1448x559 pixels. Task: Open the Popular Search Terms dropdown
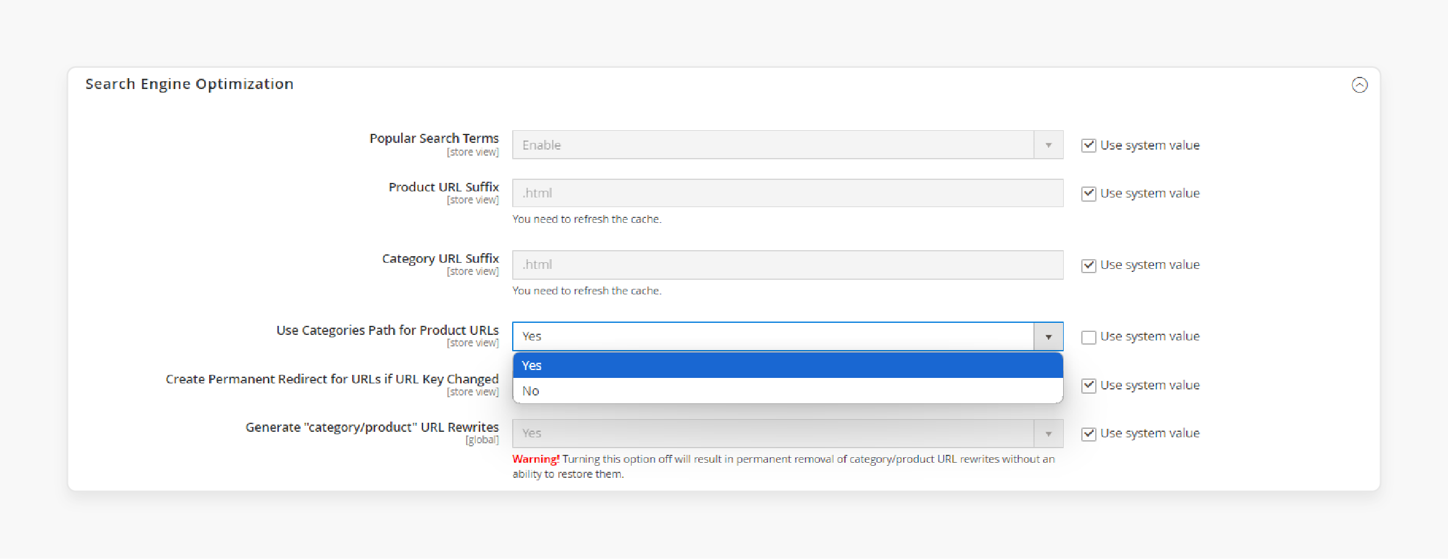point(787,145)
